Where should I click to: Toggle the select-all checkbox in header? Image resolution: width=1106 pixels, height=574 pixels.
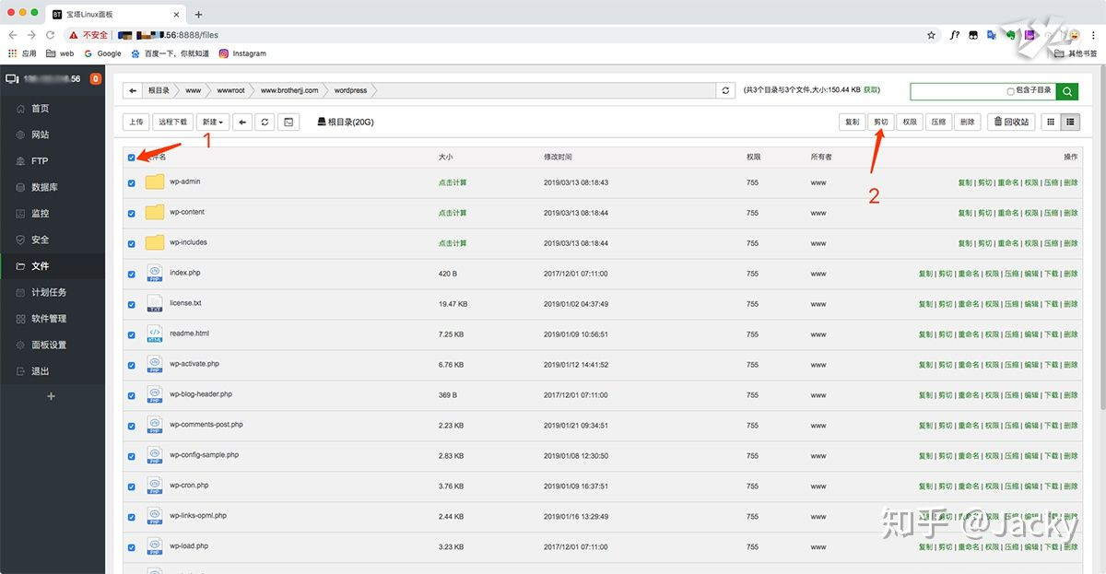click(x=131, y=158)
